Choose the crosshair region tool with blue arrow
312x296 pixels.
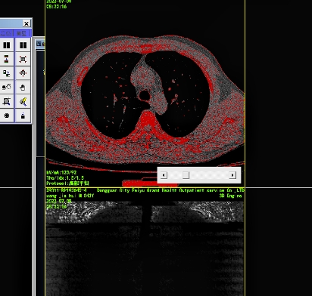7,101
